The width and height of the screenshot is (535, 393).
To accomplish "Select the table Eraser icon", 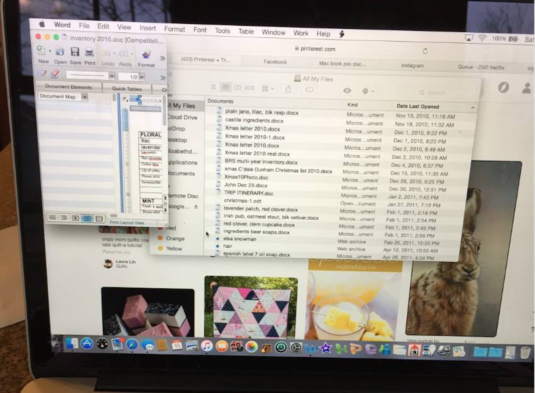I will pyautogui.click(x=55, y=74).
